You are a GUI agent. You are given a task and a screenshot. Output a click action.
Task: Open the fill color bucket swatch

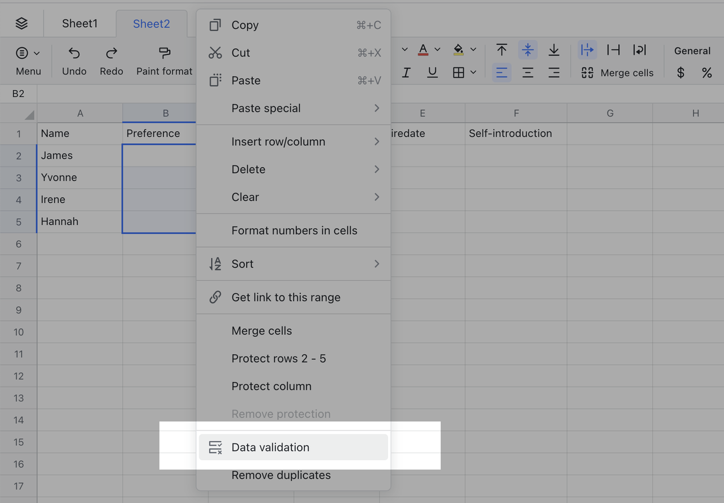[x=459, y=50]
